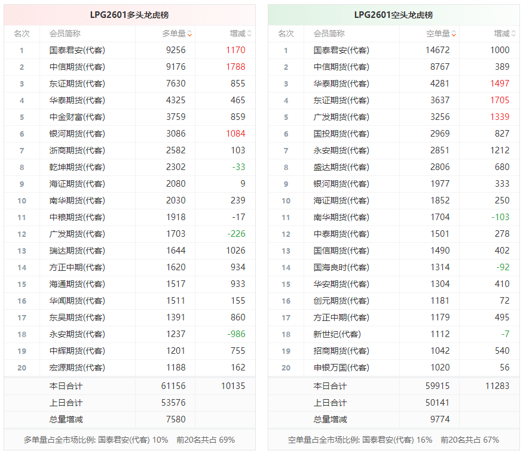The height and width of the screenshot is (454, 523).
Task: Select 海通期货(代客) row
Action: (130, 284)
